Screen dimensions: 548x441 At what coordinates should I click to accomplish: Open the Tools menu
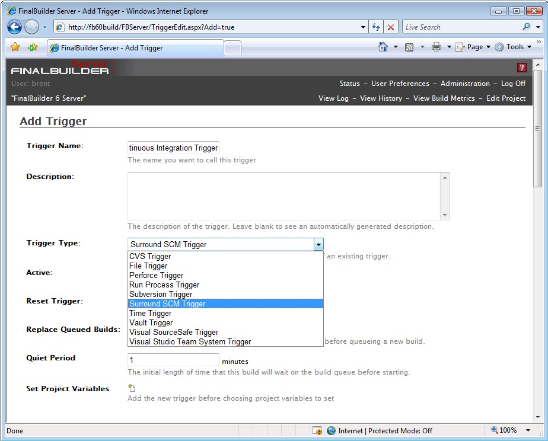513,47
